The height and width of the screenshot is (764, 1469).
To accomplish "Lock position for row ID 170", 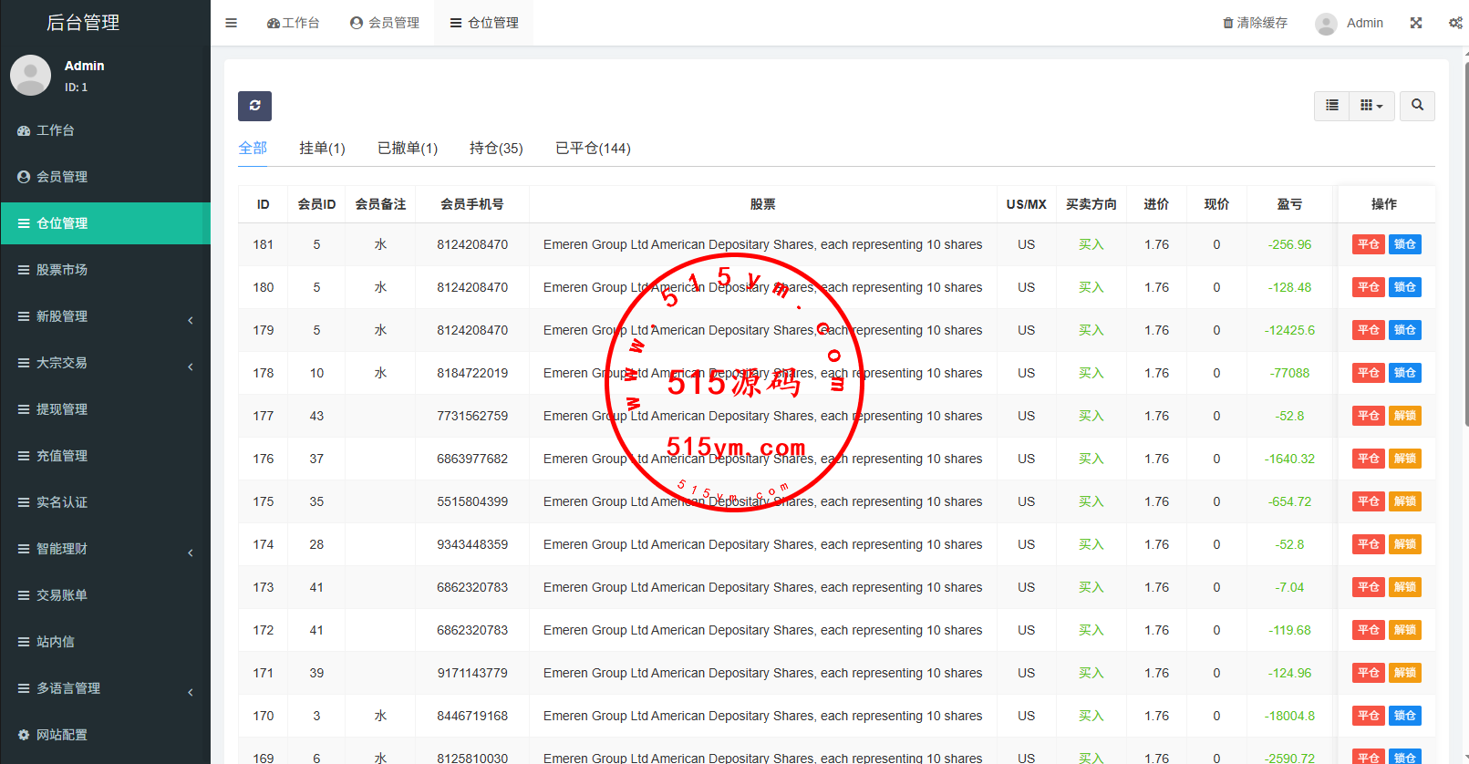I will (1404, 716).
